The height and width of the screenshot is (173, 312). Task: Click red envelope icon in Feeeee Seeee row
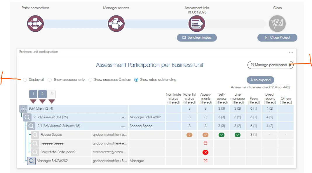coord(205,143)
